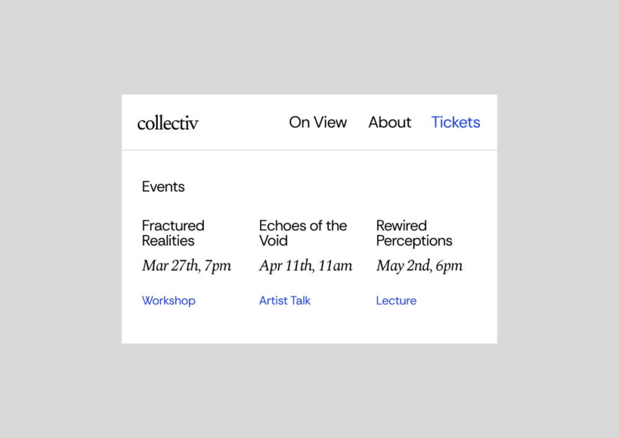The image size is (619, 438).
Task: Click the Apr 11th, 11am date
Action: tap(306, 265)
